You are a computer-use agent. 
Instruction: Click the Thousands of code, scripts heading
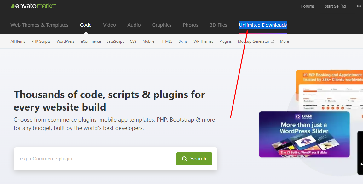coord(109,101)
